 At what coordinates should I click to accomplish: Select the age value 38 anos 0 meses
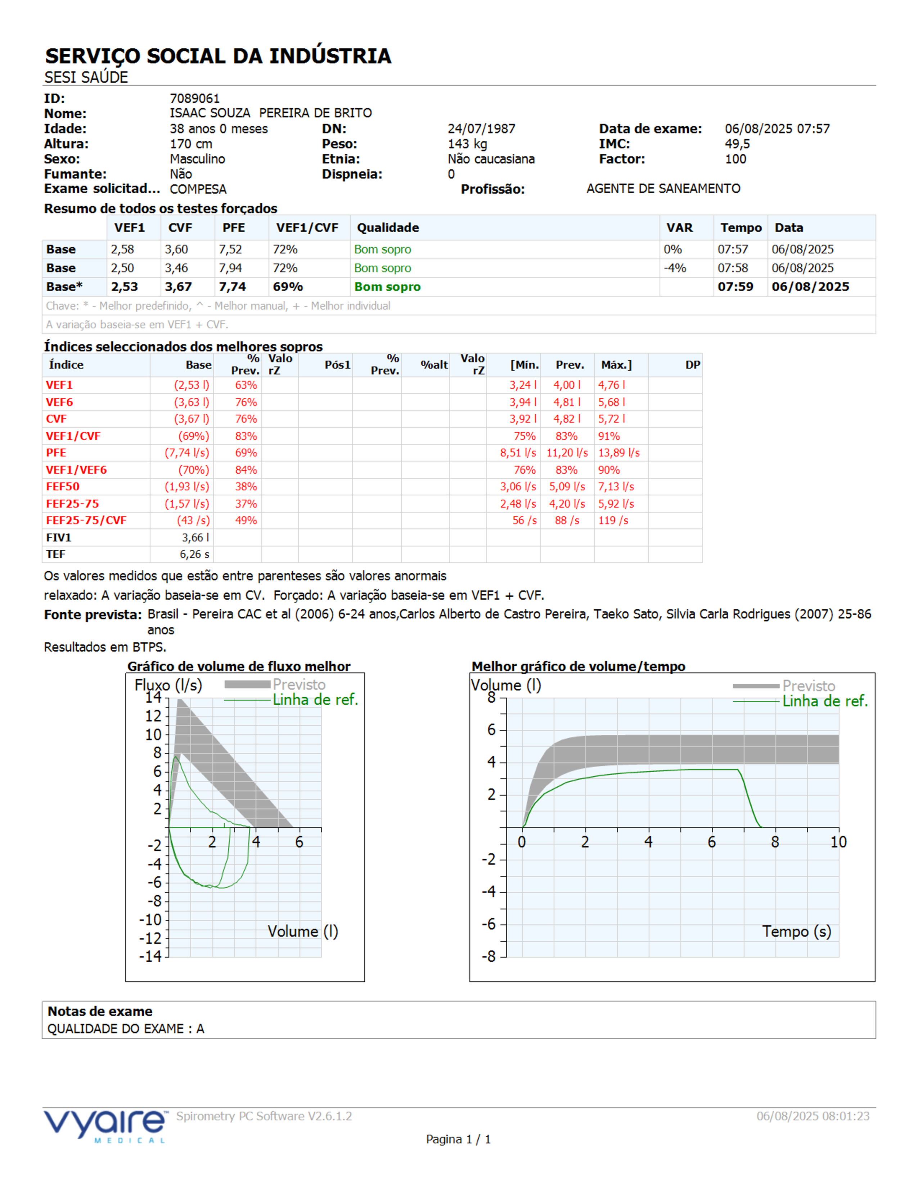(219, 129)
